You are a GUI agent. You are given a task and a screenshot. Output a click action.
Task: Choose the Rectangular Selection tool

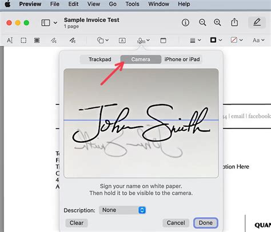click(x=23, y=40)
